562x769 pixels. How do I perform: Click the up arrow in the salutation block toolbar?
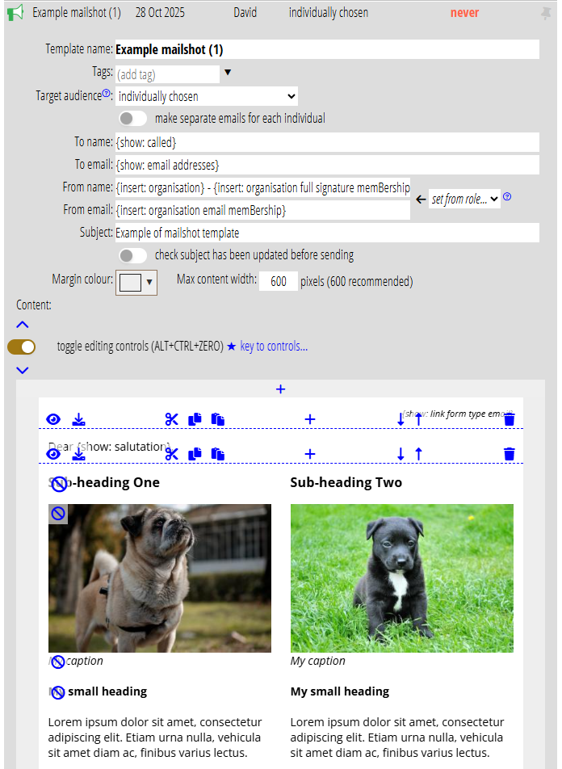click(418, 454)
